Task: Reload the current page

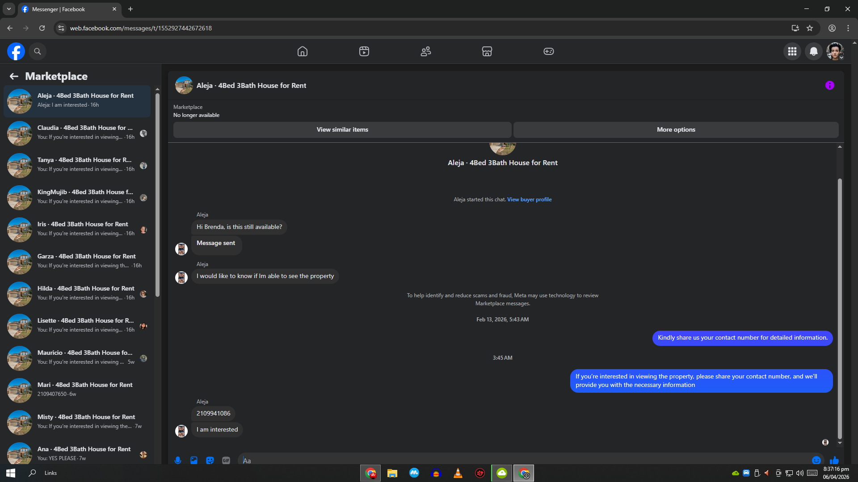Action: click(x=42, y=28)
